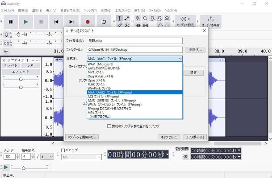
Task: Close track オーディオ 1 with its X
Action: [x=4, y=61]
